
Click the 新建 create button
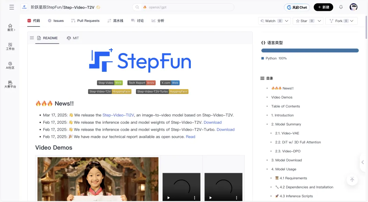(x=323, y=7)
